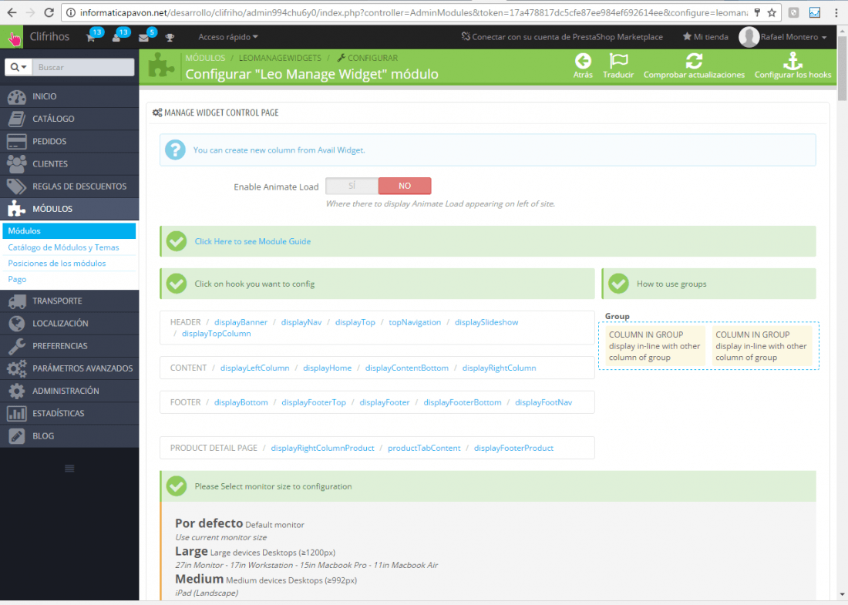Screen dimensions: 848x605
Task: Open the search filter dropdown arrow
Action: pos(19,67)
